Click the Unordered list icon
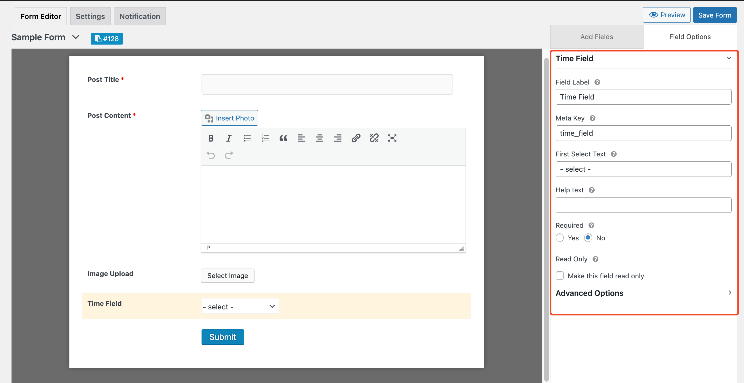Image resolution: width=744 pixels, height=383 pixels. [x=246, y=138]
